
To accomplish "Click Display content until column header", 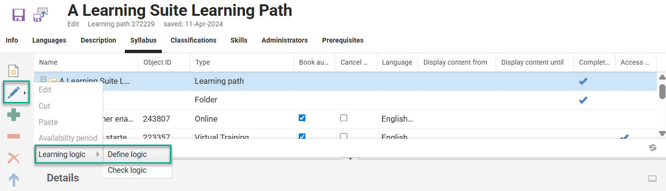I will (x=534, y=62).
